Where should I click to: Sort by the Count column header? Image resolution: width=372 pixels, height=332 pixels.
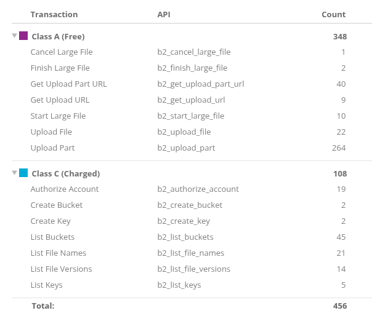pos(333,14)
